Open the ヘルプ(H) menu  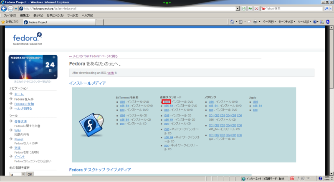88,15
